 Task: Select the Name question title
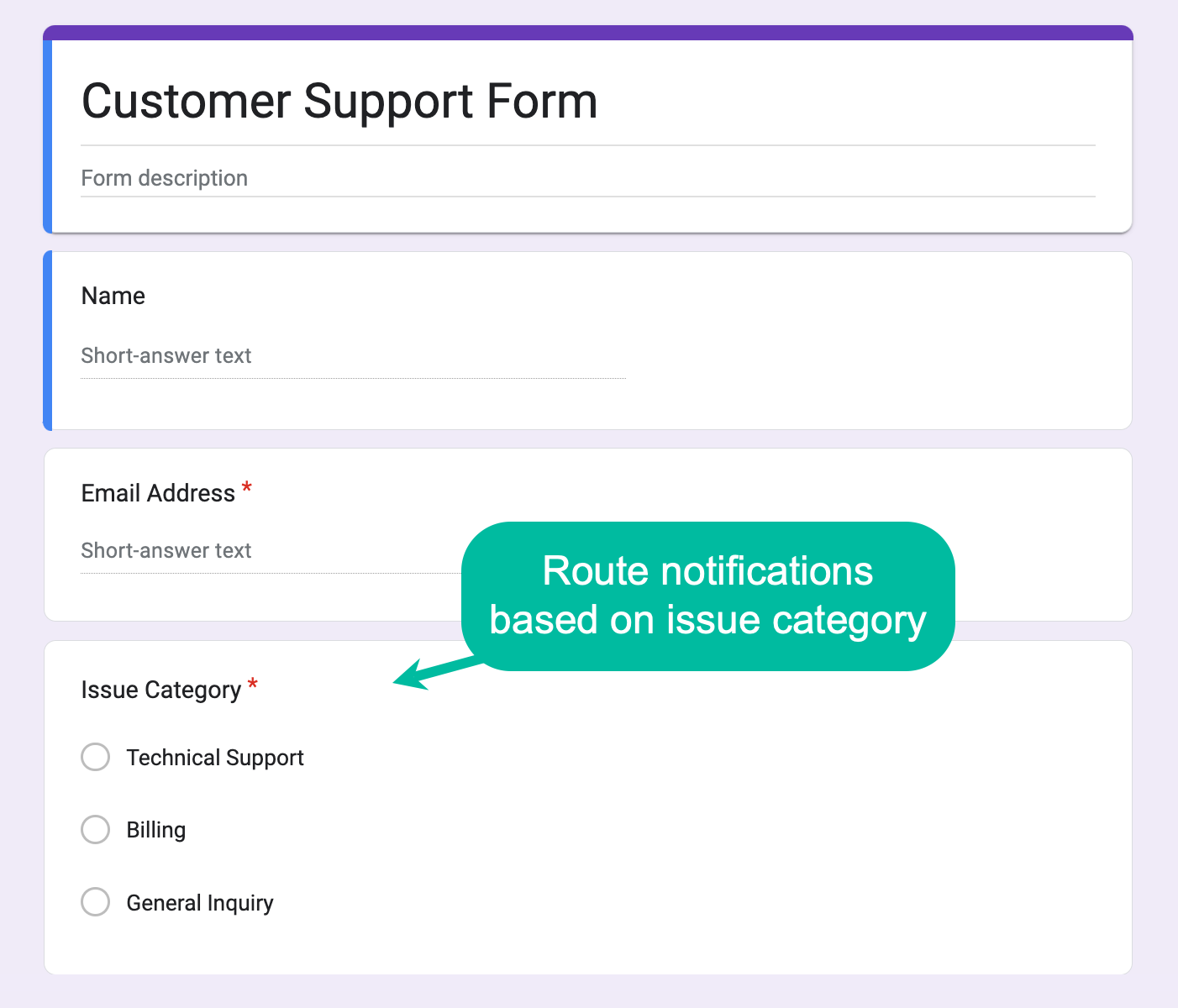tap(113, 296)
